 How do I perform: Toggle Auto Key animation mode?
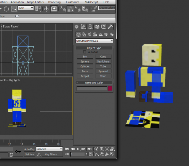(x=29, y=149)
